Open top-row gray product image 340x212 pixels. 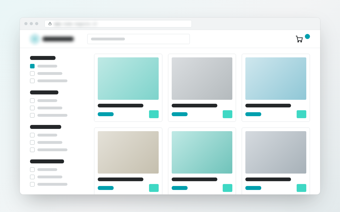point(202,79)
